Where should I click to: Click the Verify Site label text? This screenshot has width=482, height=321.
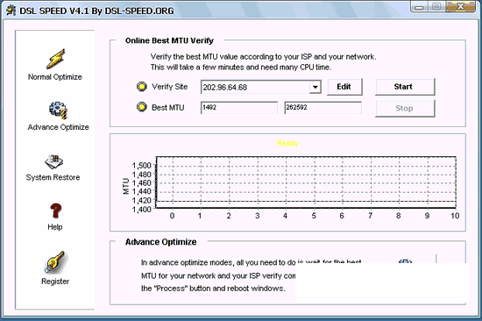point(170,87)
